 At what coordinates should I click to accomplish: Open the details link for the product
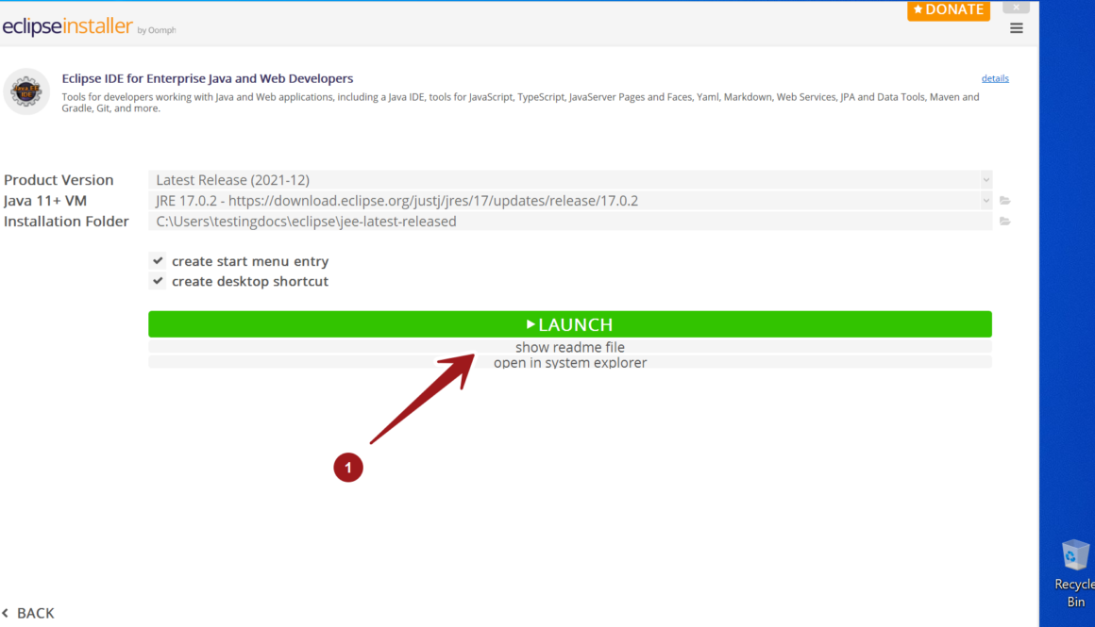995,78
